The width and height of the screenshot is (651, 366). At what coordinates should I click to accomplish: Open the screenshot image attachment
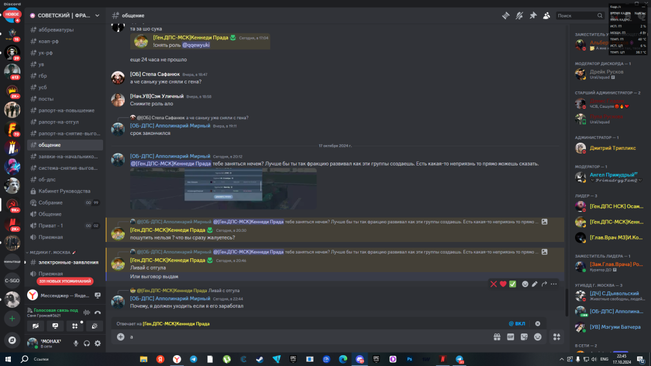(224, 188)
